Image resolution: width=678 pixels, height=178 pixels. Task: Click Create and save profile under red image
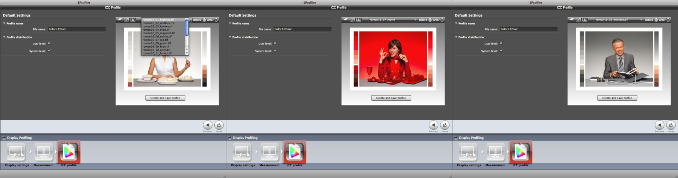(x=391, y=98)
